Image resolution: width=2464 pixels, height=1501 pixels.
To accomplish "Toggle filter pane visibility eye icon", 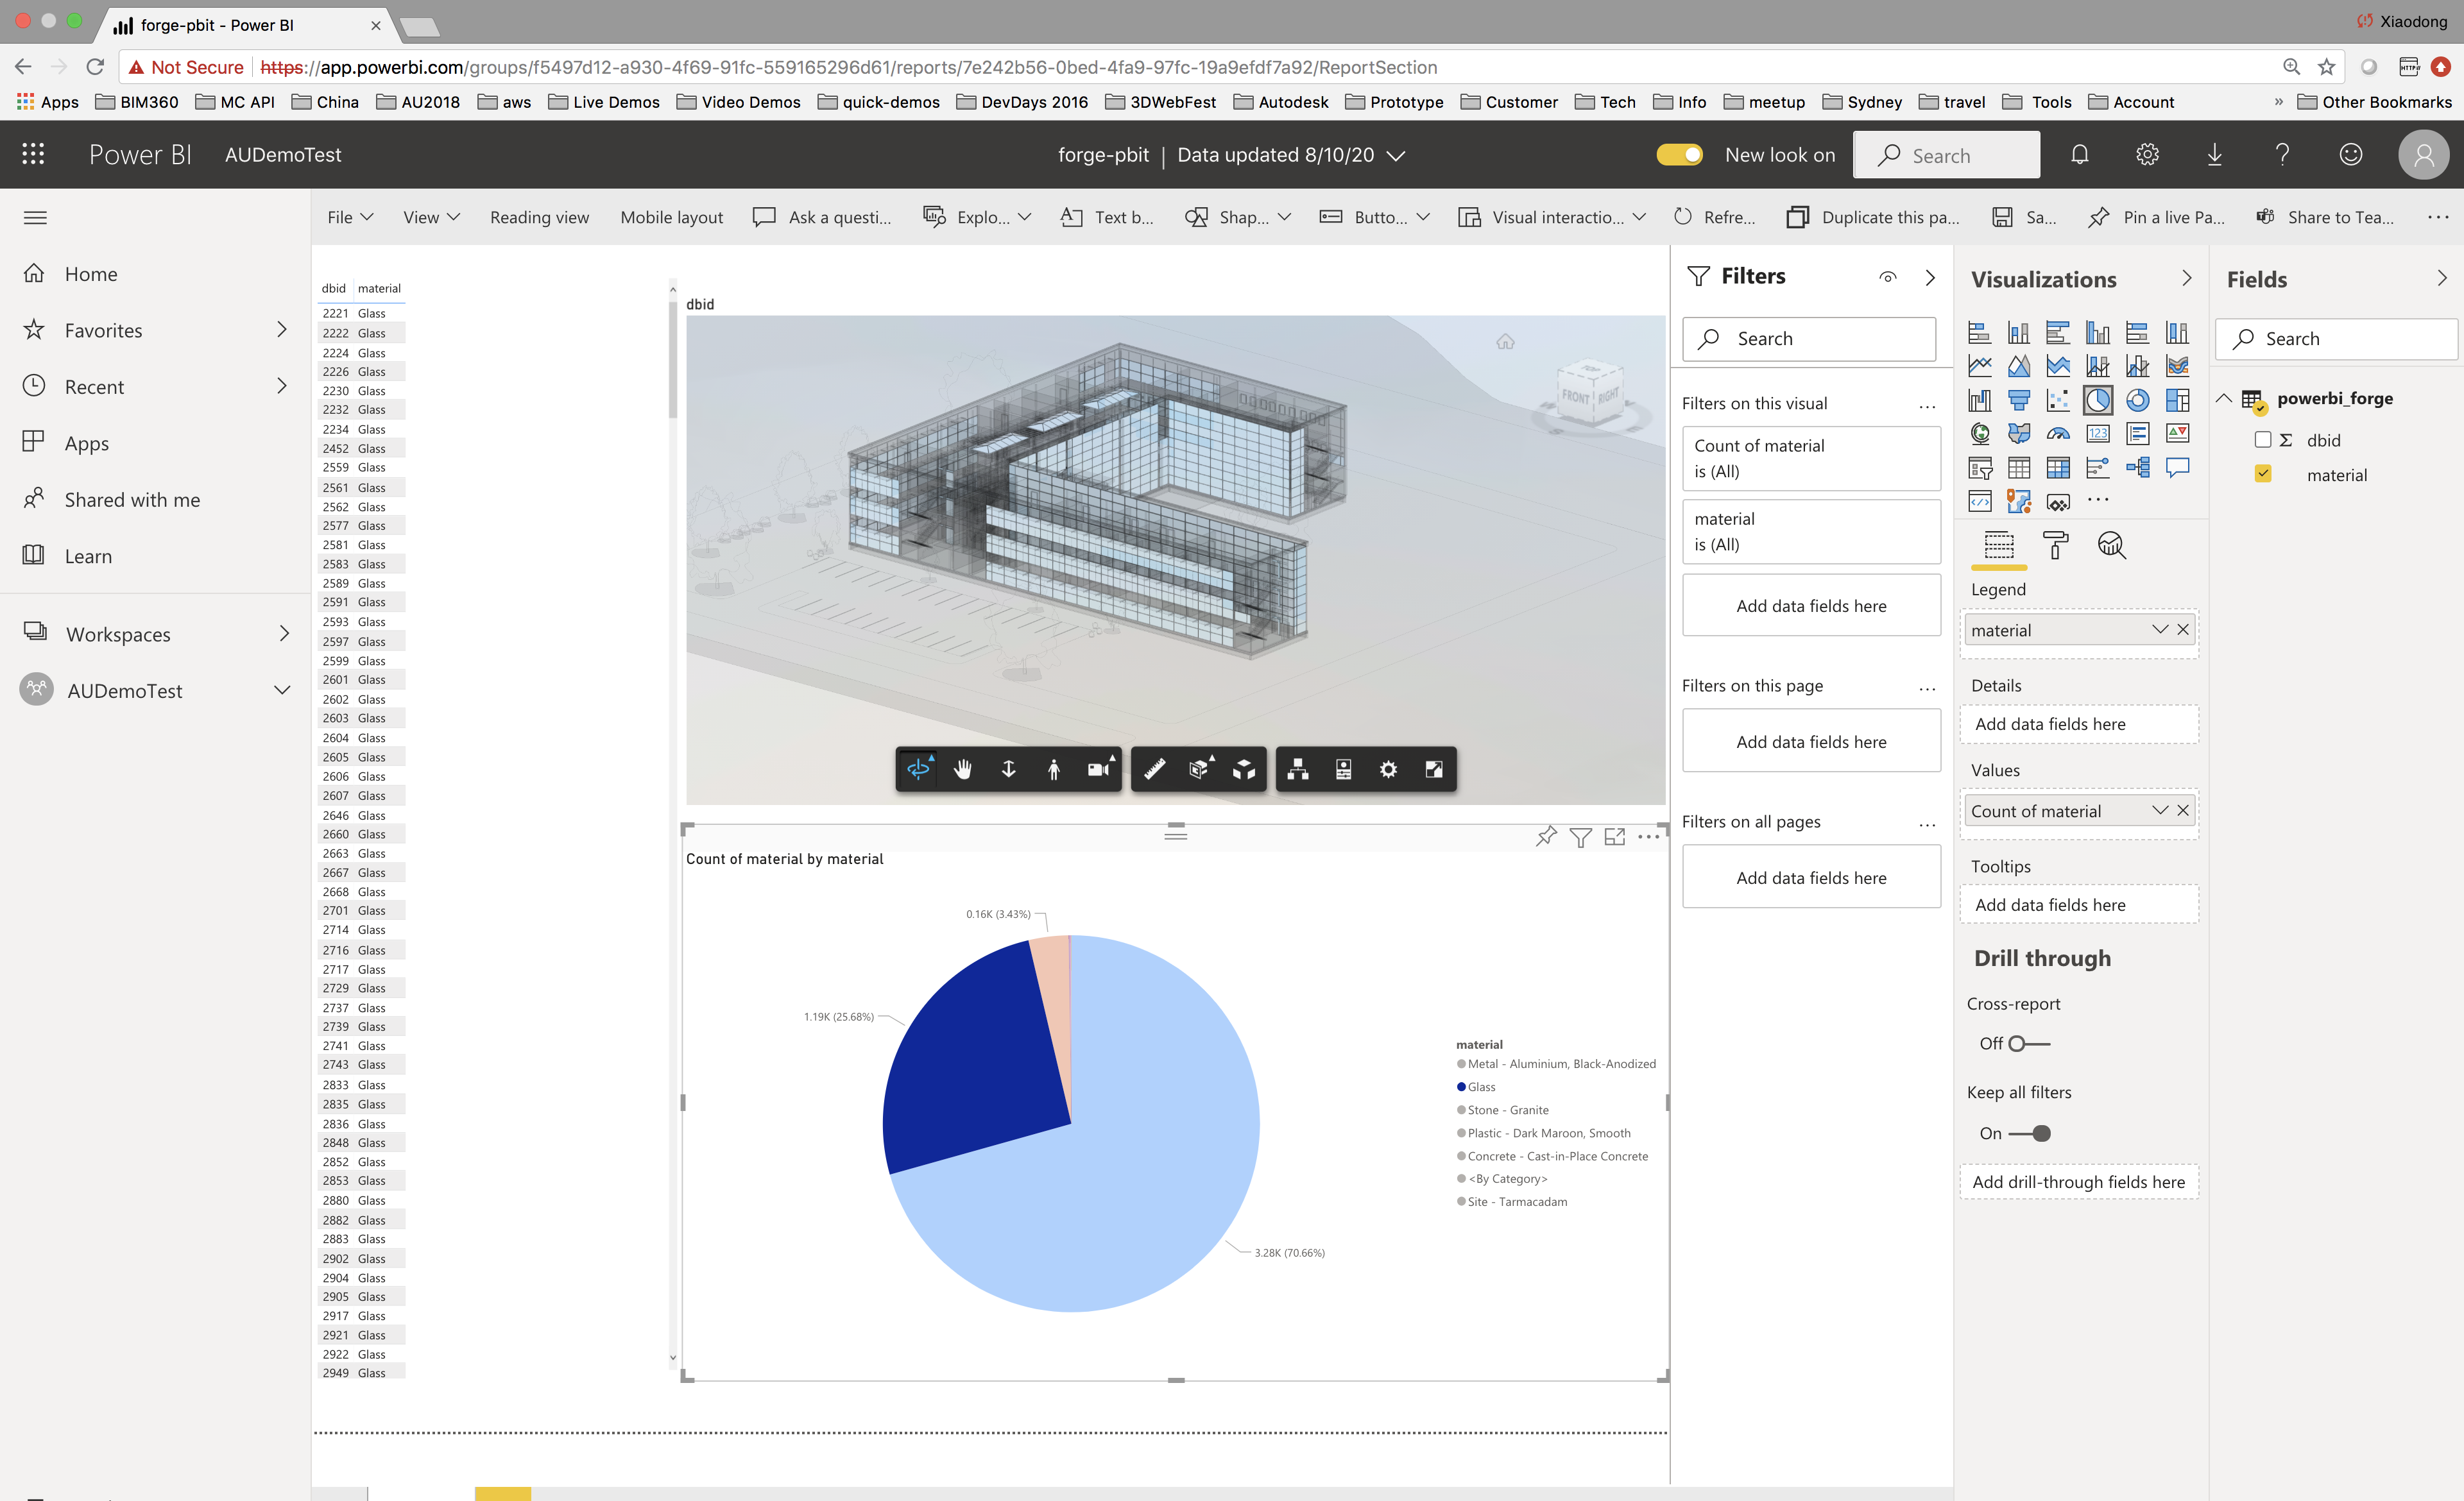I will pyautogui.click(x=1887, y=277).
